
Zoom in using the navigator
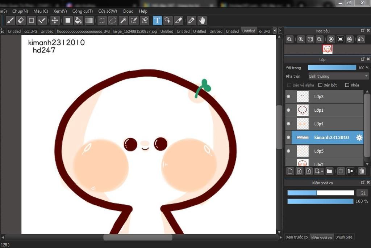point(301,39)
